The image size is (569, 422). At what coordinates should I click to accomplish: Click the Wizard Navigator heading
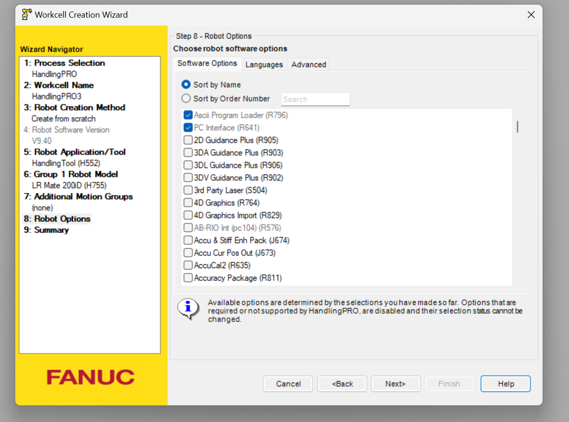click(x=51, y=49)
